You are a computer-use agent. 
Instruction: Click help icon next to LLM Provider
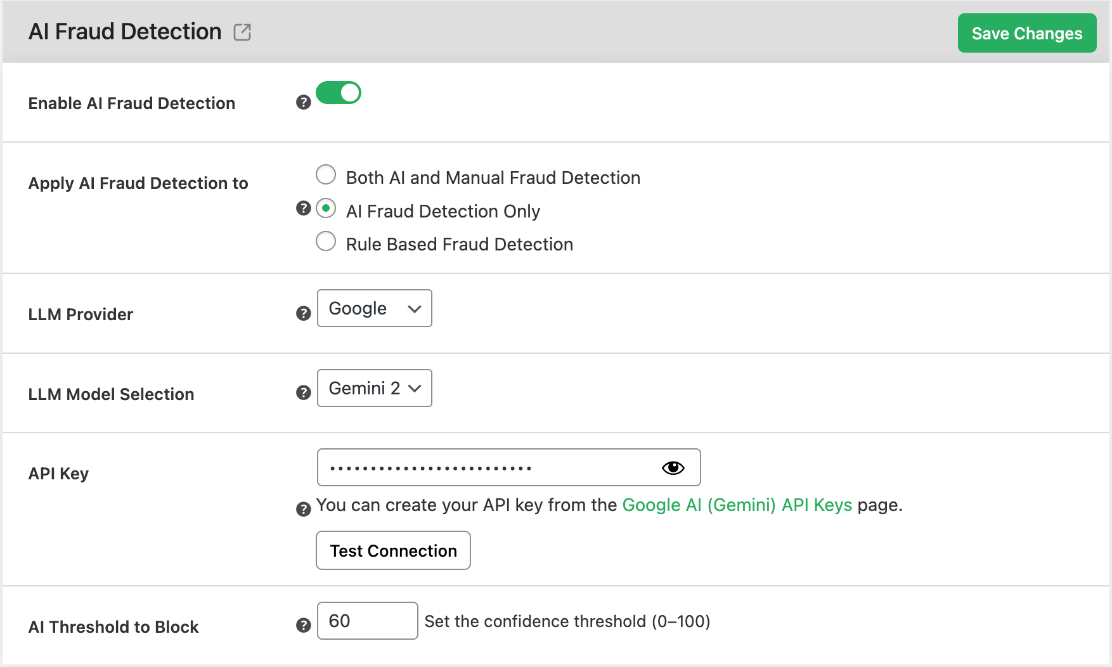(303, 313)
